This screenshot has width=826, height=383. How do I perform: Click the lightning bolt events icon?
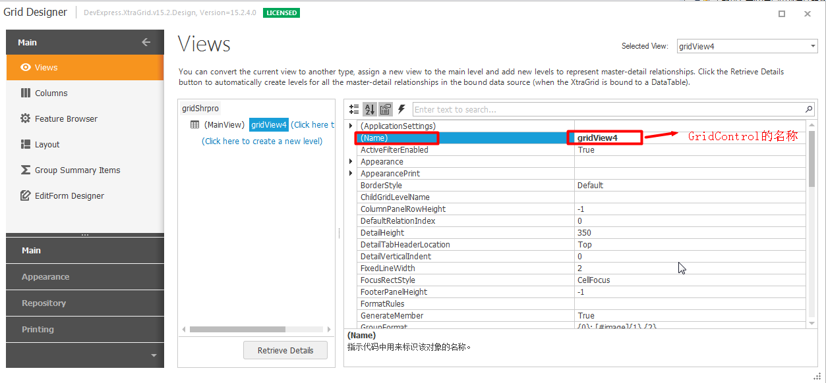[401, 109]
